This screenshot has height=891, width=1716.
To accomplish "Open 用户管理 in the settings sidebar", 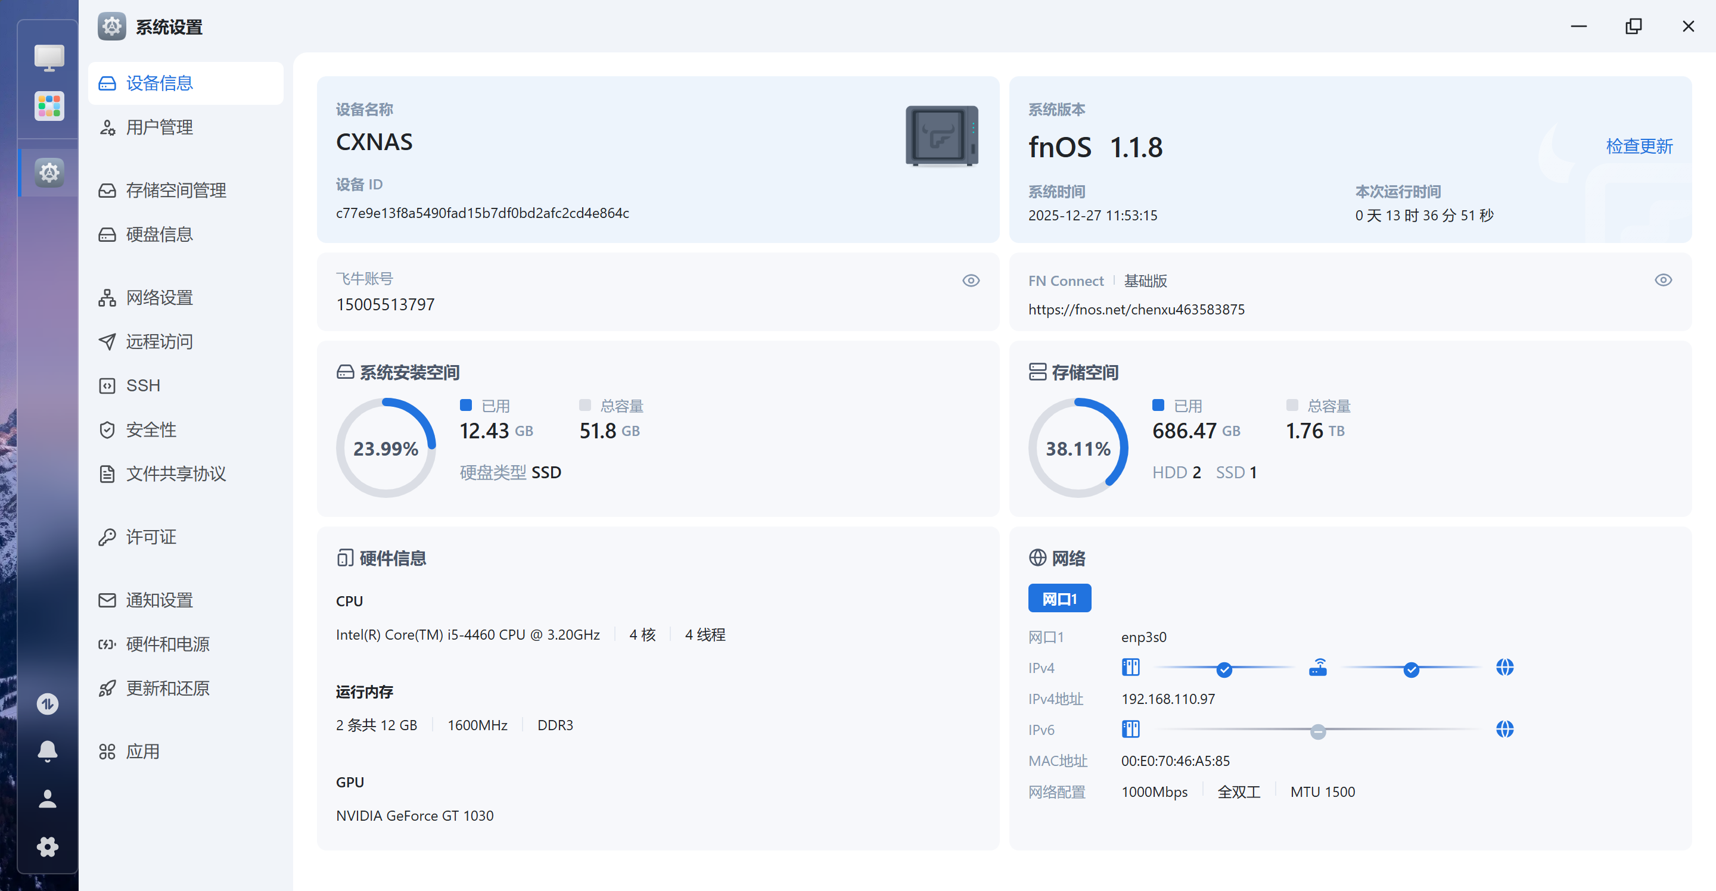I will tap(159, 127).
